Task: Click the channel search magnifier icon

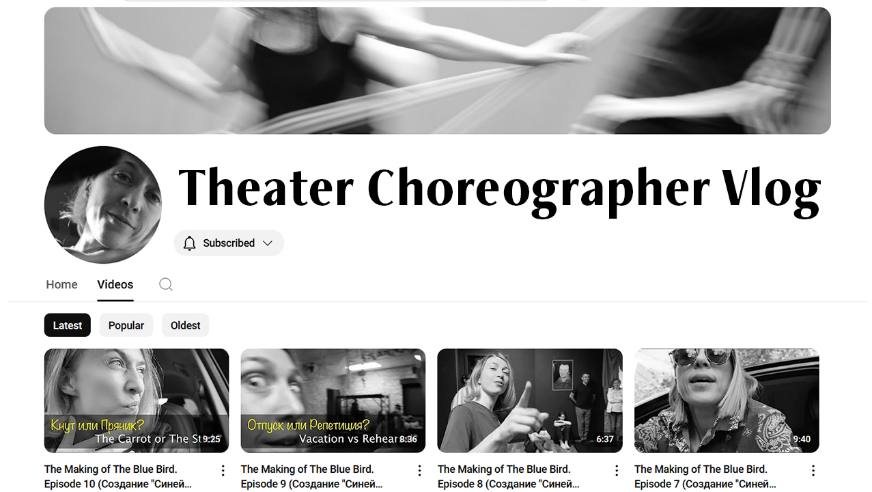Action: coord(166,284)
